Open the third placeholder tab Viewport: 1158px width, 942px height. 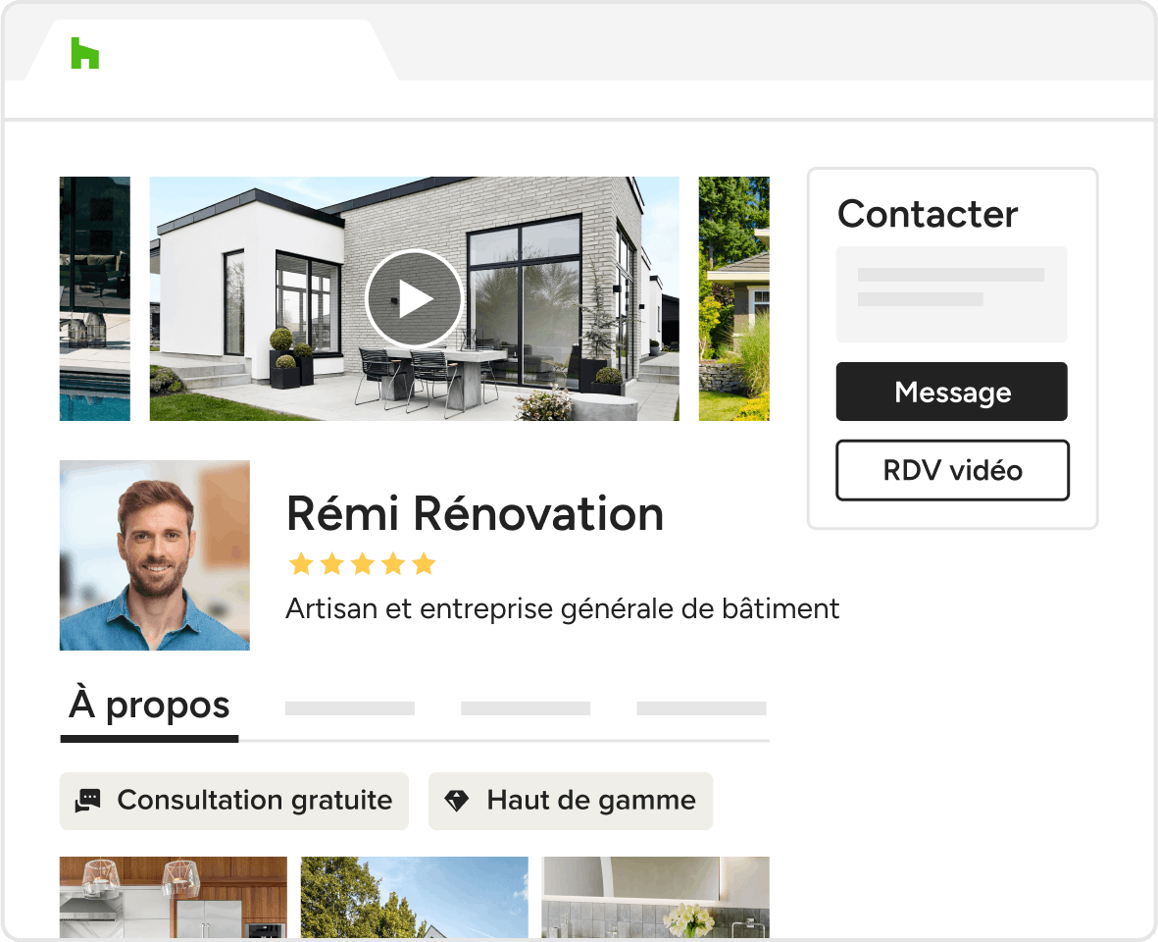click(526, 708)
